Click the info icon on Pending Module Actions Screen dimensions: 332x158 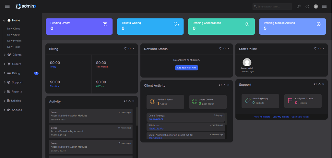pyautogui.click(x=318, y=24)
